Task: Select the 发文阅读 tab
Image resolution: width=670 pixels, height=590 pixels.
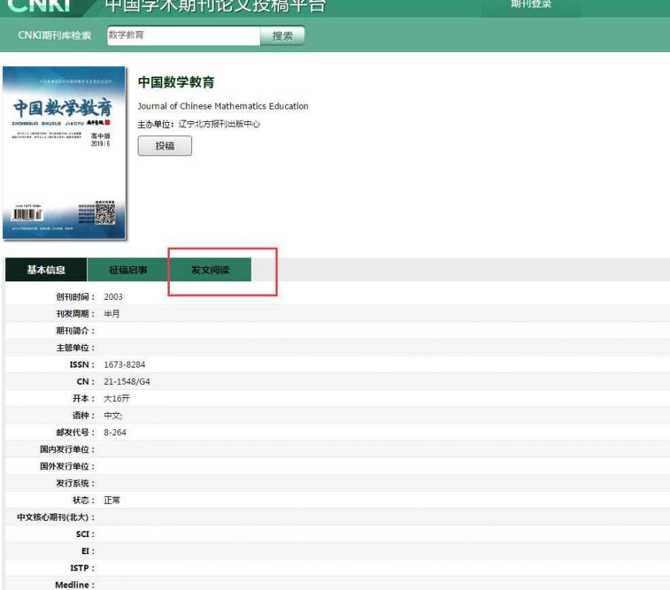Action: pos(210,270)
